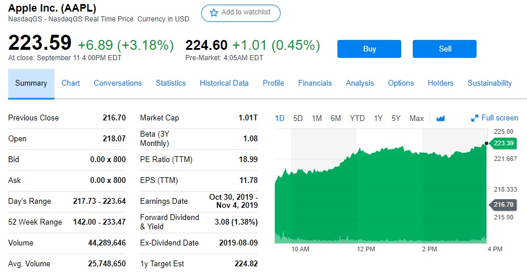This screenshot has height=275, width=527.
Task: Set chart range to YTD
Action: 357,118
